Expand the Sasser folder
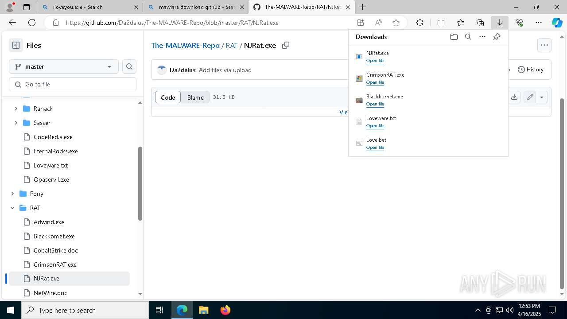Image resolution: width=567 pixels, height=319 pixels. coord(16,123)
